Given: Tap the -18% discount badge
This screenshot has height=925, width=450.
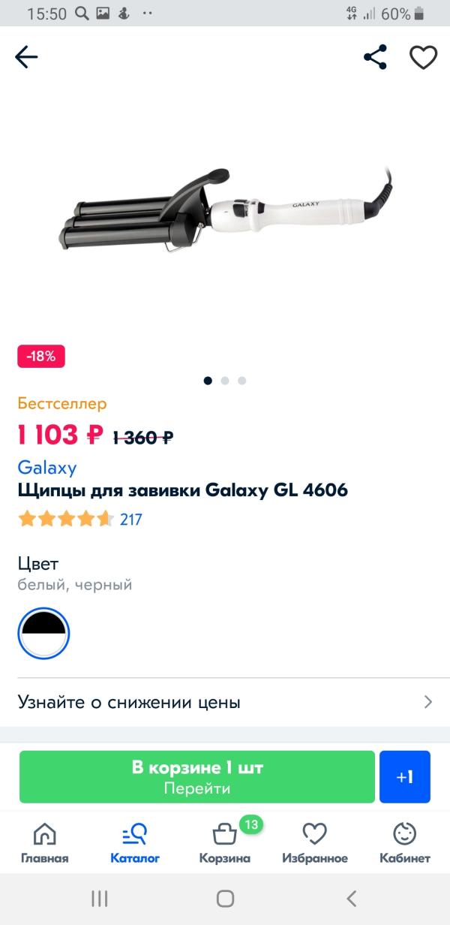Looking at the screenshot, I should pyautogui.click(x=41, y=357).
